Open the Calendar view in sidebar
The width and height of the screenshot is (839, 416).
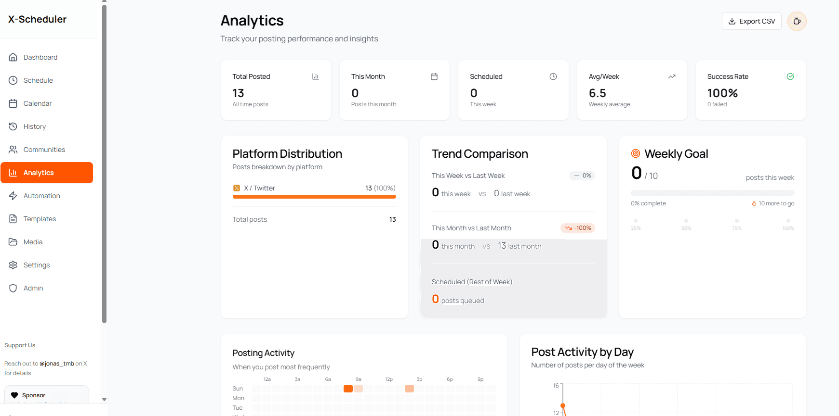pos(38,103)
